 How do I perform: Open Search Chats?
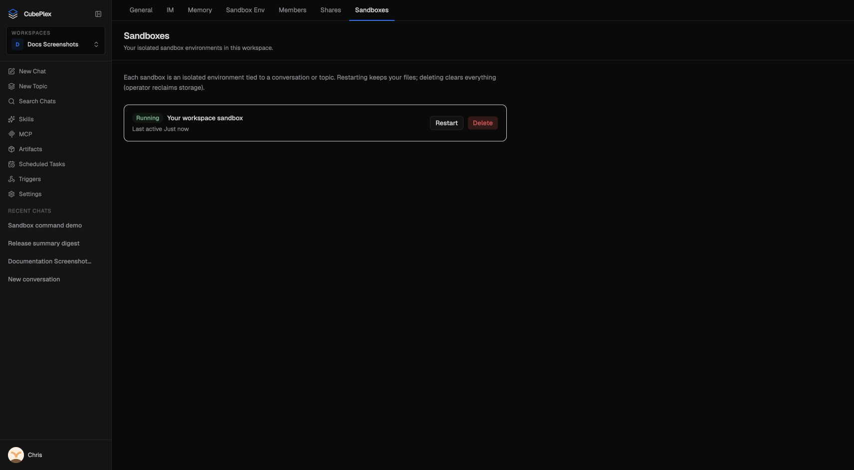pos(55,101)
